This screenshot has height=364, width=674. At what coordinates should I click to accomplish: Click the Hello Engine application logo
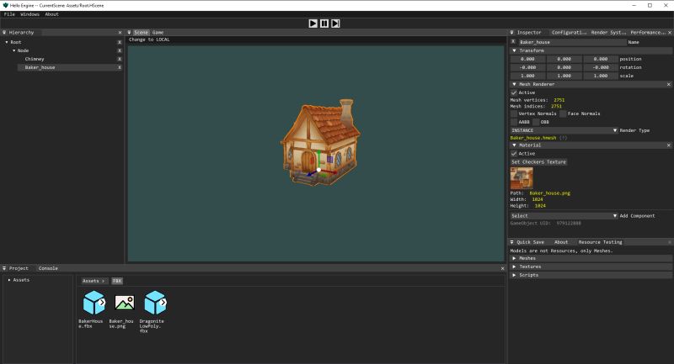coord(5,6)
